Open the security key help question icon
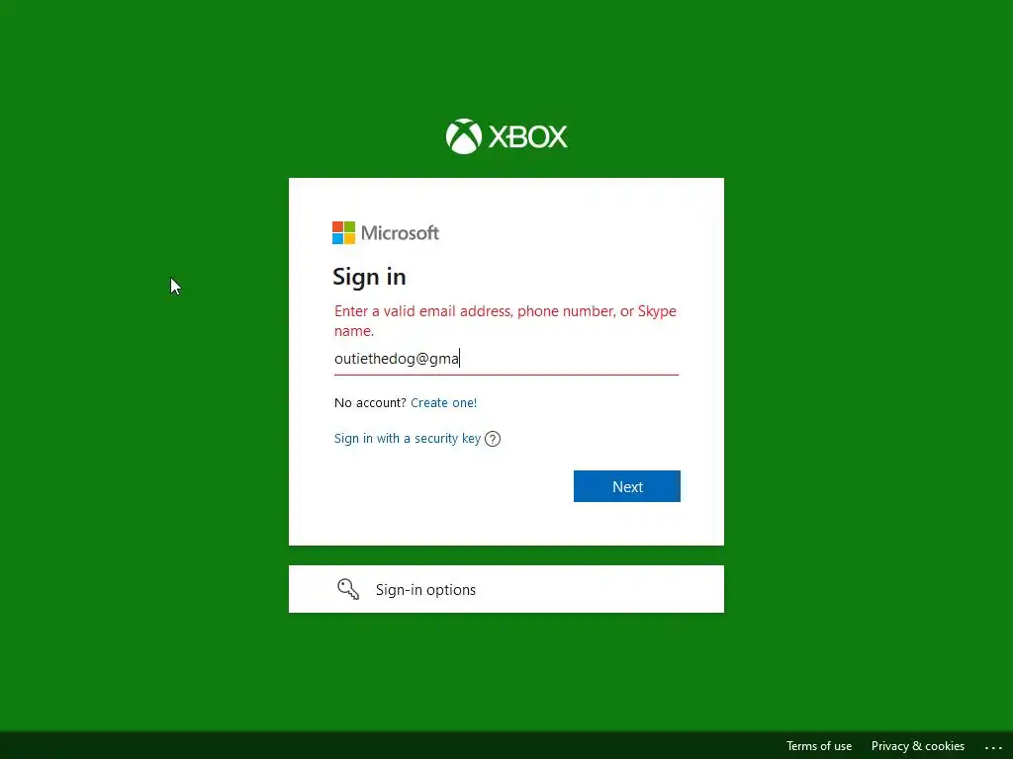Image resolution: width=1013 pixels, height=759 pixels. pos(493,439)
